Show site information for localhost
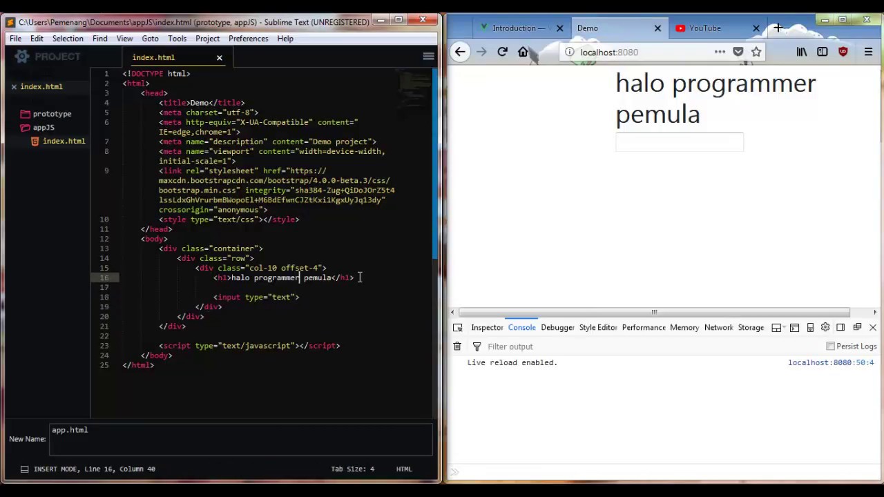 coord(570,52)
